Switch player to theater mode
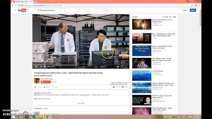The height and width of the screenshot is (119, 212). (122, 67)
